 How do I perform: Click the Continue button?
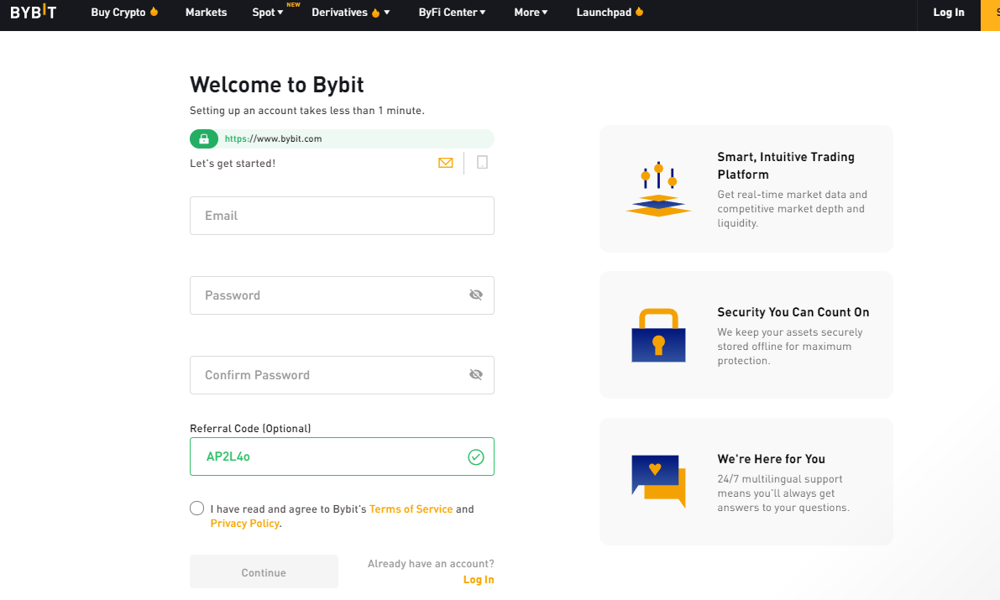tap(264, 572)
